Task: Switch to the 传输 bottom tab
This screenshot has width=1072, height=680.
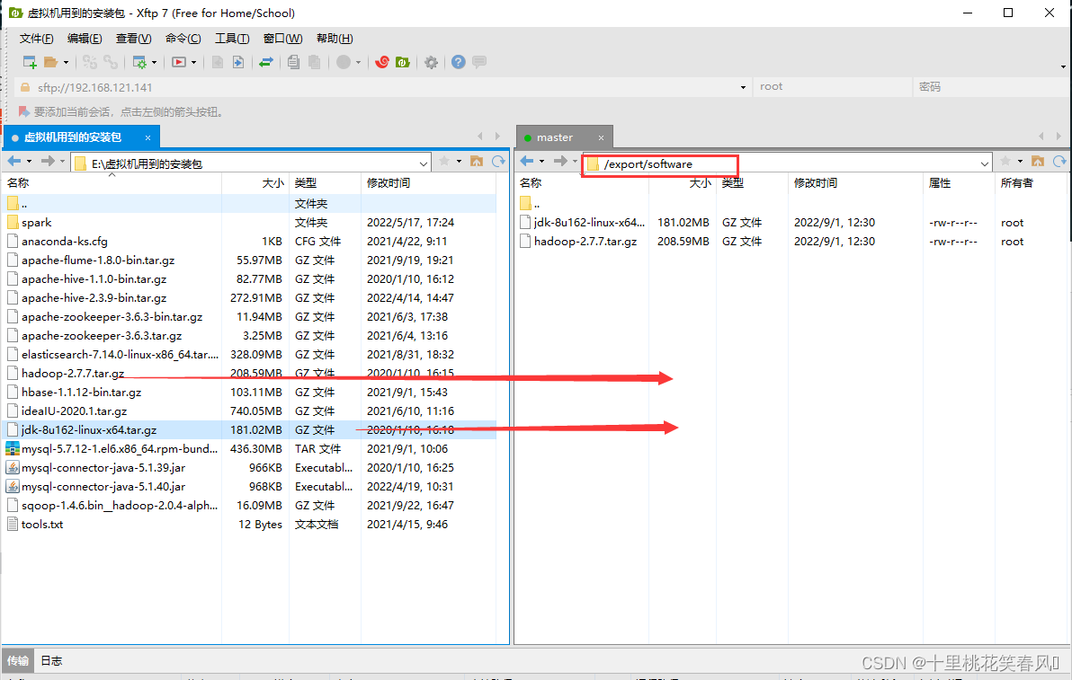Action: click(x=18, y=660)
